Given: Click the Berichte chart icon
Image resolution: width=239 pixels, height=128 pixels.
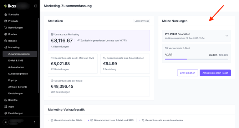Looking at the screenshot, I should (x=6, y=100).
